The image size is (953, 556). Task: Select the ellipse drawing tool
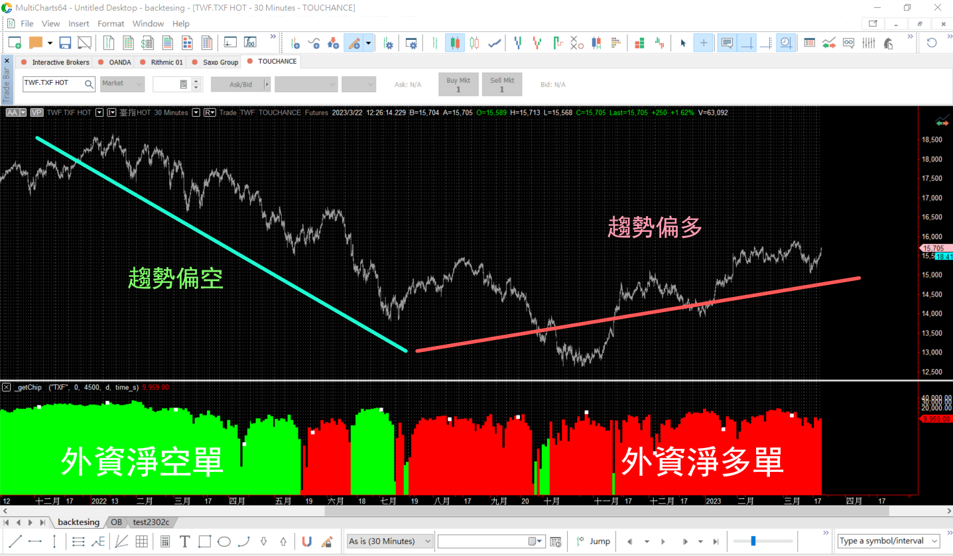coord(224,541)
